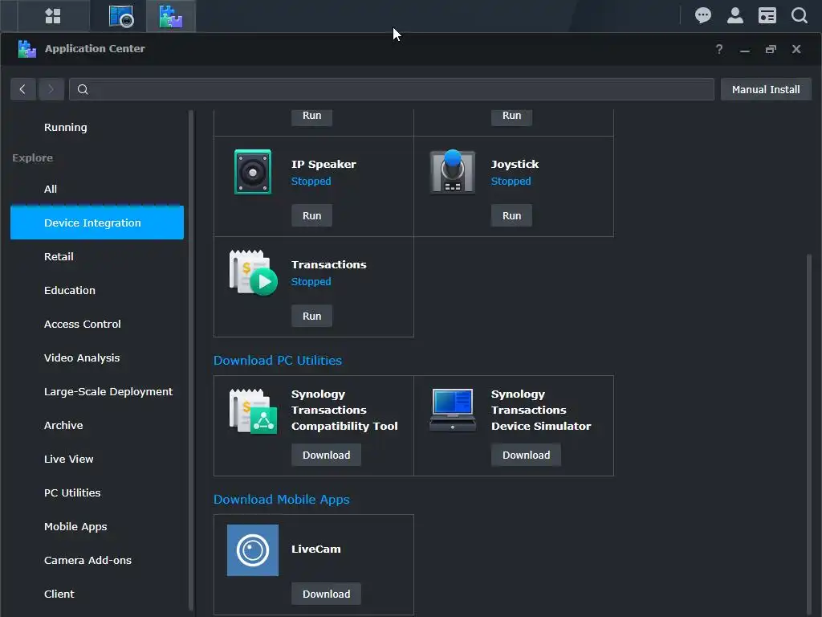Click the IP Speaker app icon
Screen dimensions: 822x617
coord(253,172)
